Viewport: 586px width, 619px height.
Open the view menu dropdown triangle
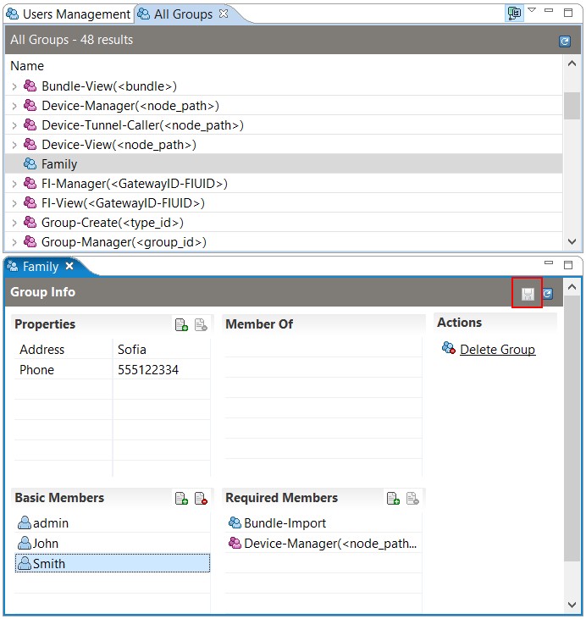pyautogui.click(x=532, y=10)
